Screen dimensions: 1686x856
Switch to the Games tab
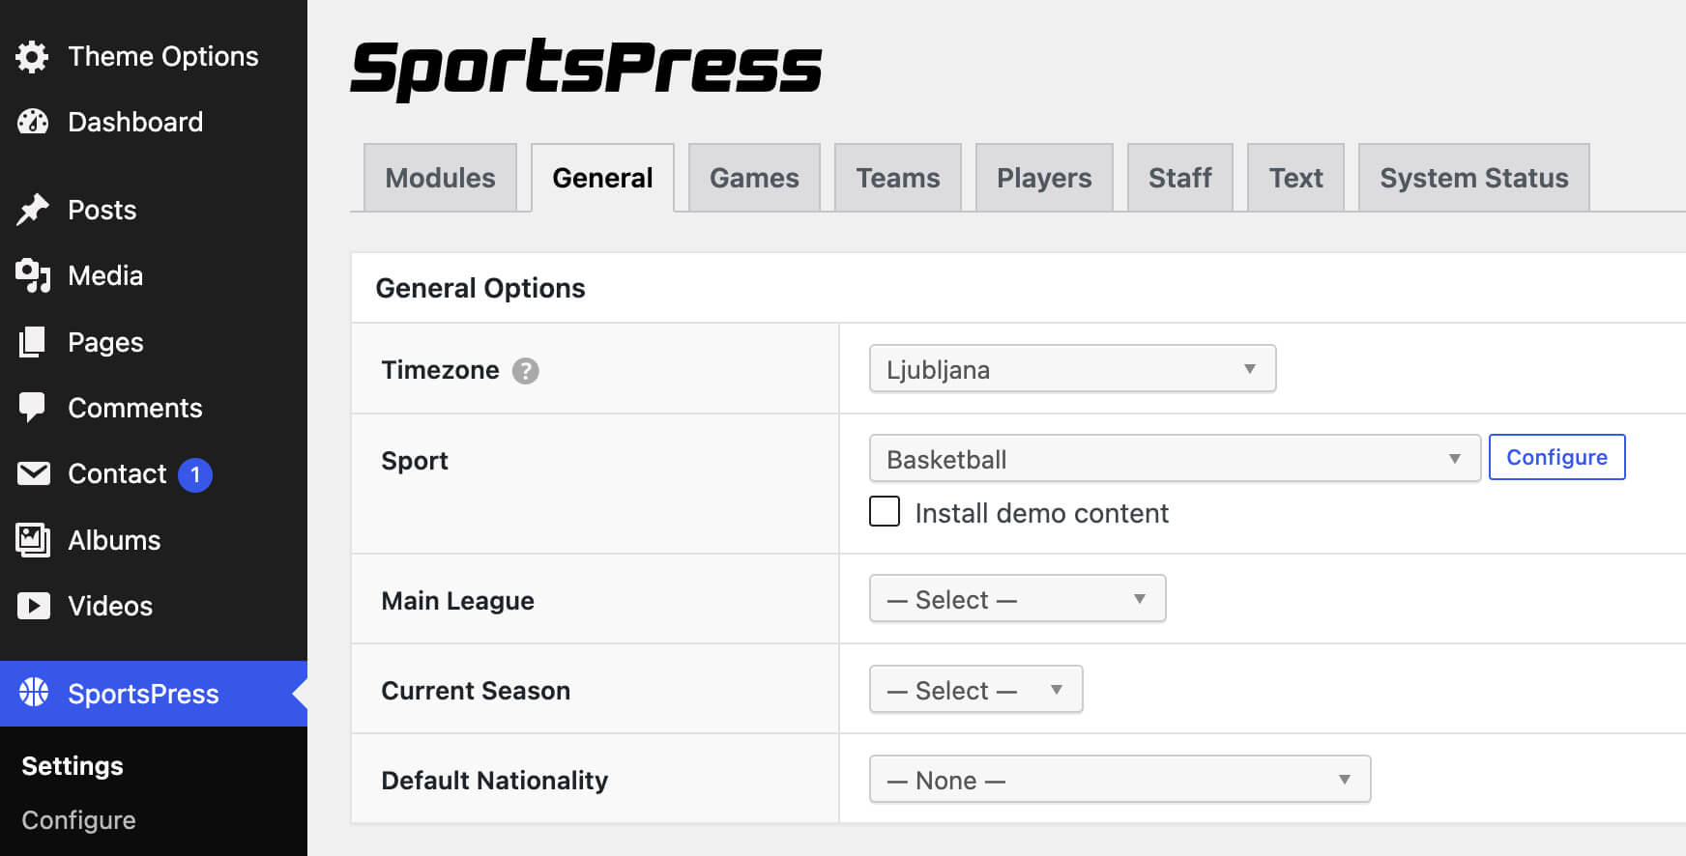pyautogui.click(x=754, y=178)
